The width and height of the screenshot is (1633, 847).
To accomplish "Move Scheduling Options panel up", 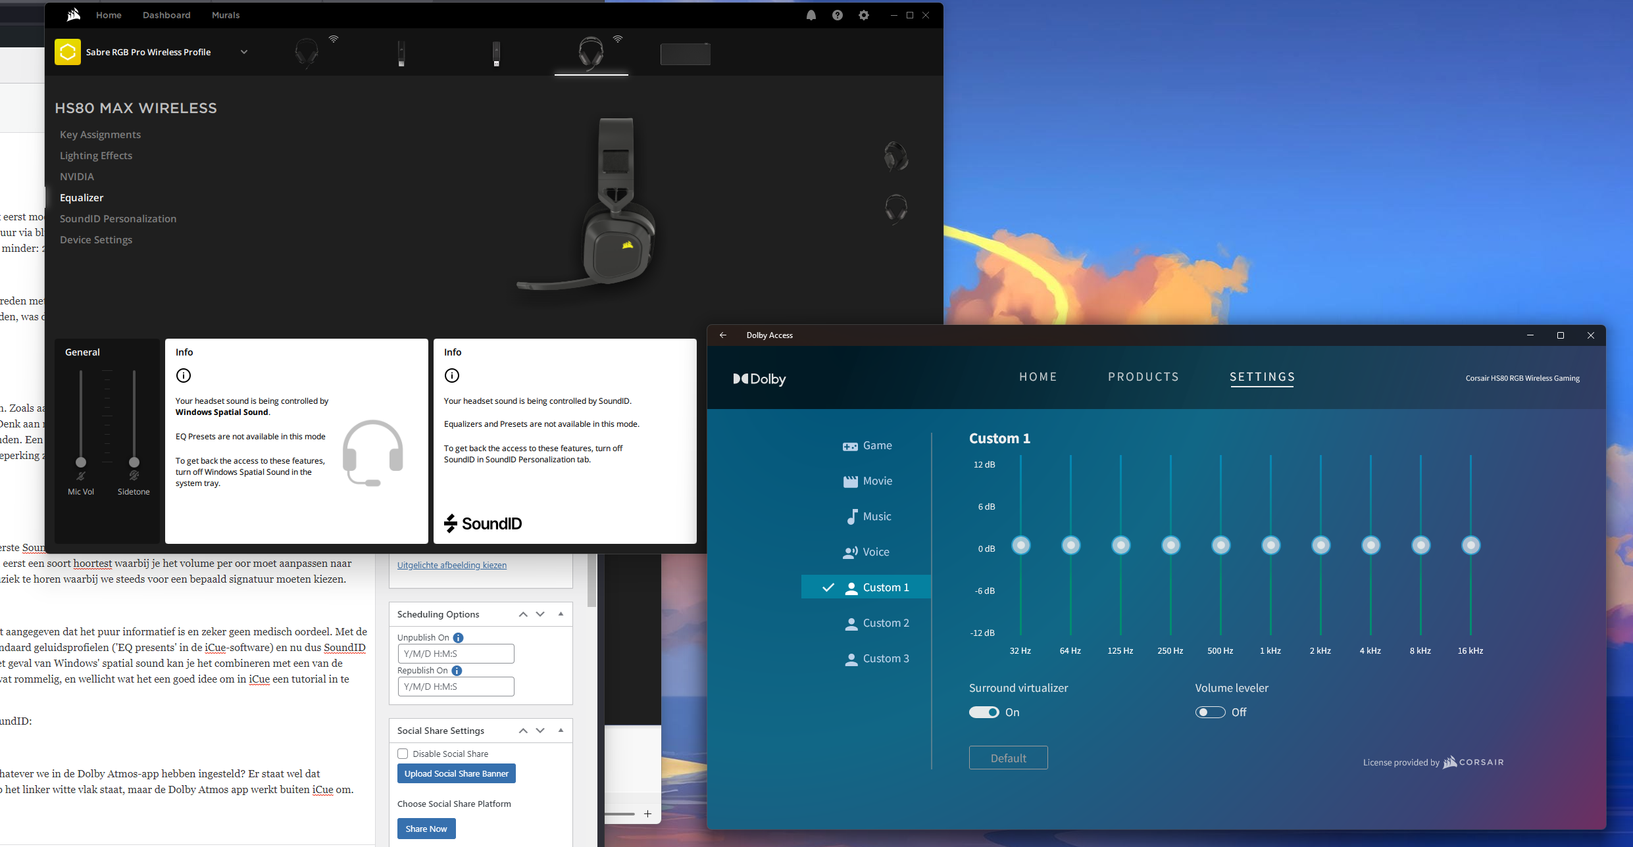I will click(x=523, y=614).
